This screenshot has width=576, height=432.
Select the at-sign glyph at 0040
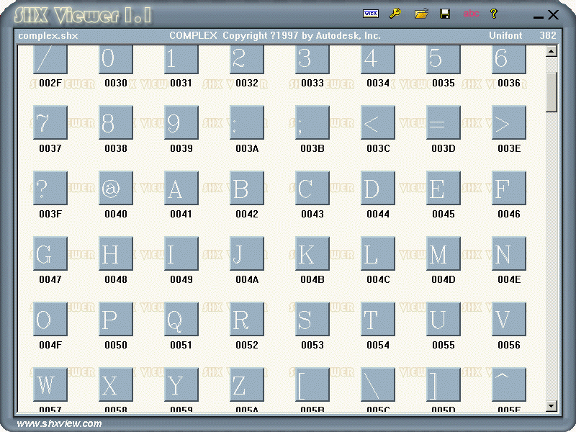coord(115,188)
